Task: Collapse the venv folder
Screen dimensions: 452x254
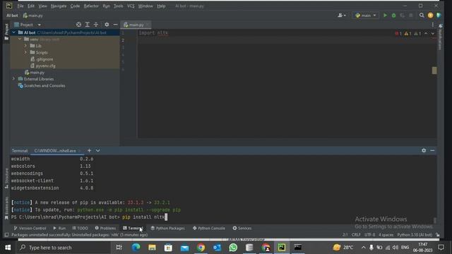Action: coord(20,40)
